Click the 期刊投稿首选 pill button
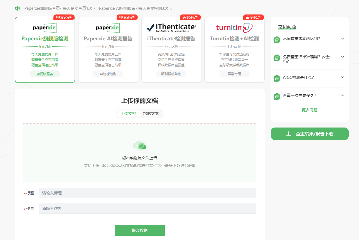This screenshot has width=359, height=240. tap(171, 74)
